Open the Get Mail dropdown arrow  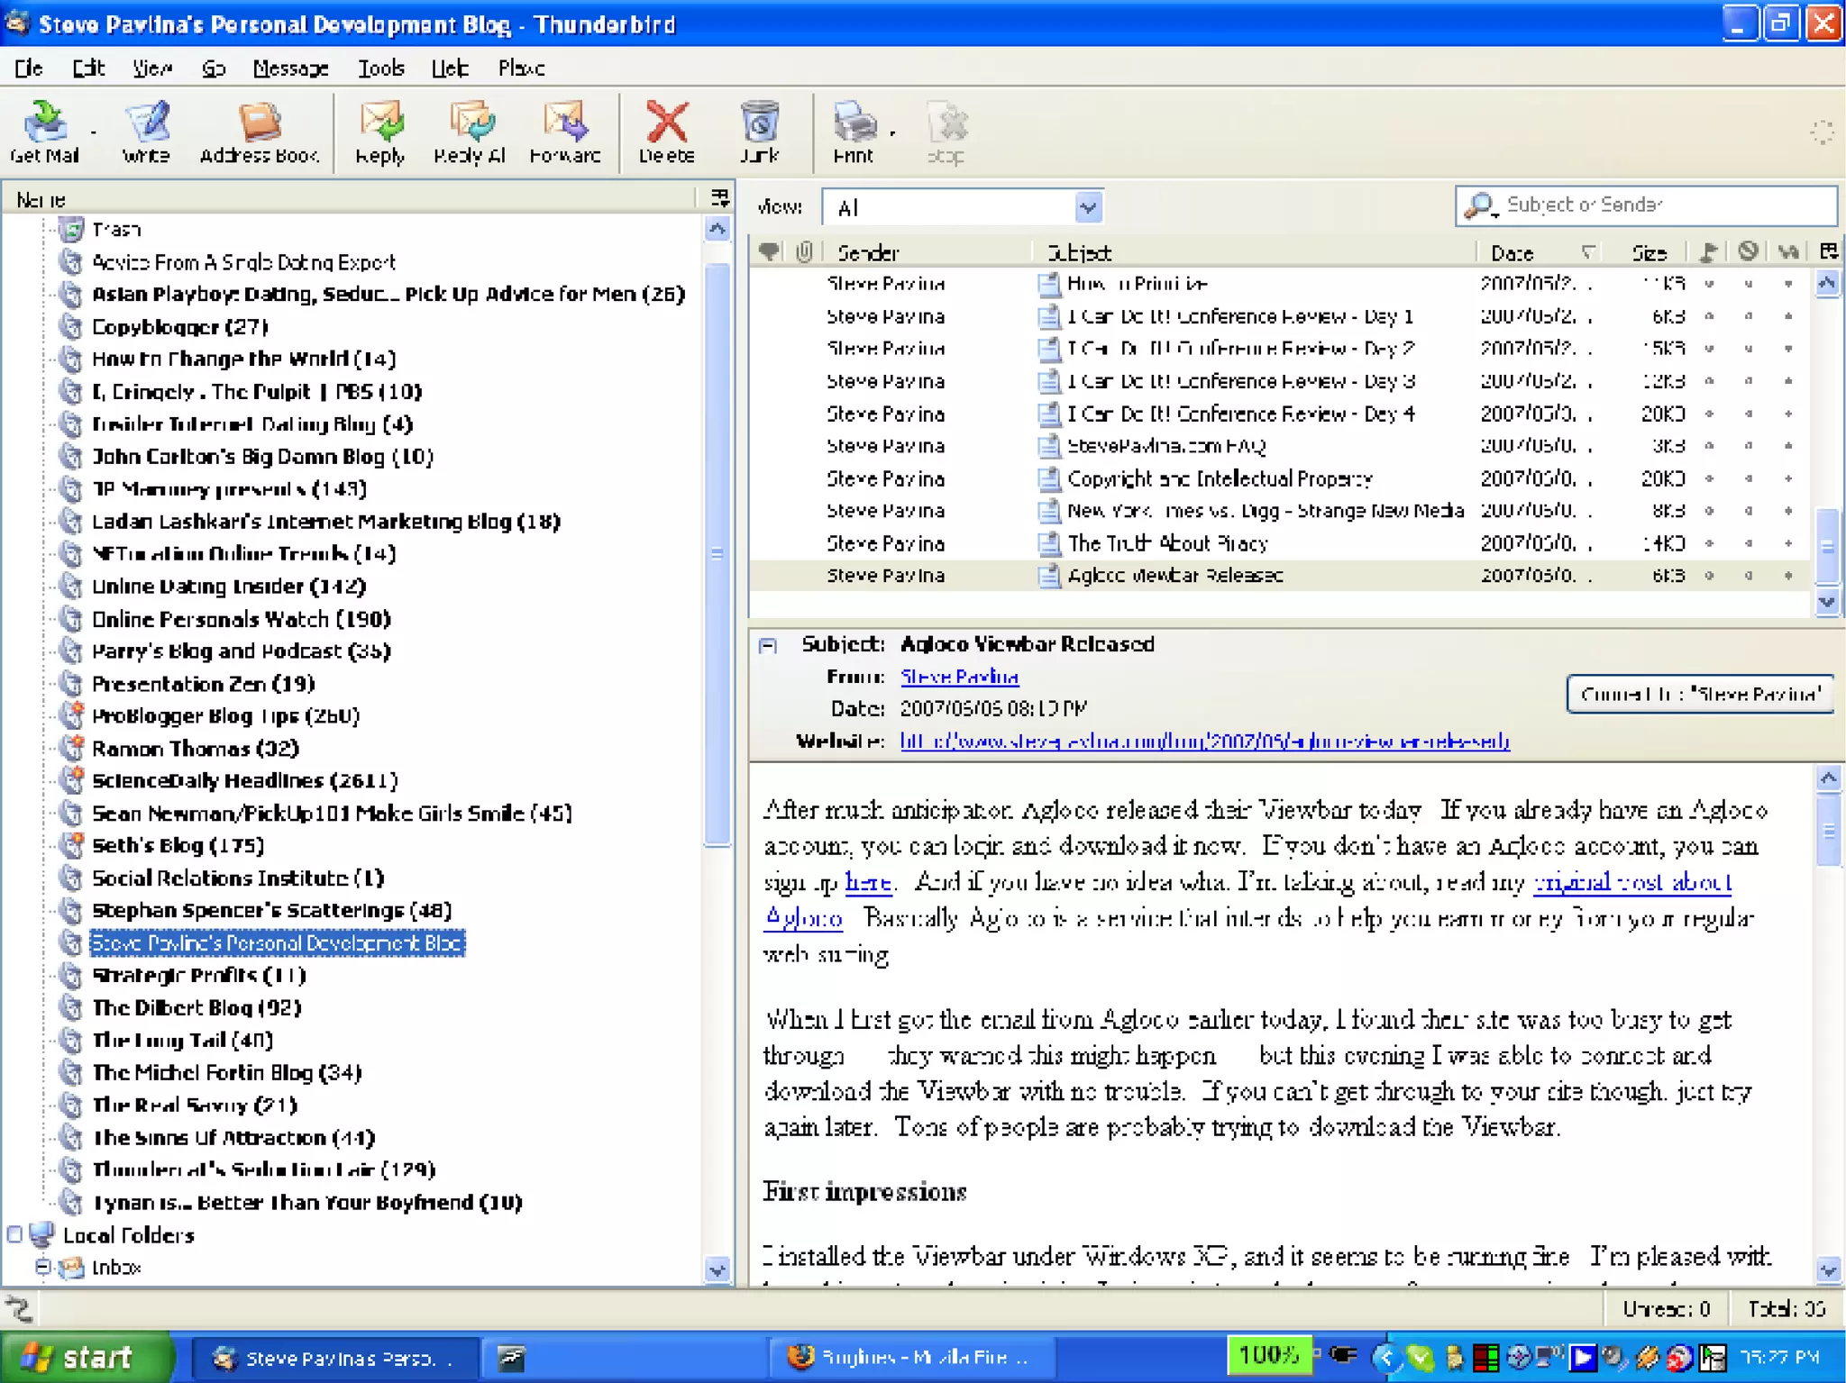tap(93, 132)
